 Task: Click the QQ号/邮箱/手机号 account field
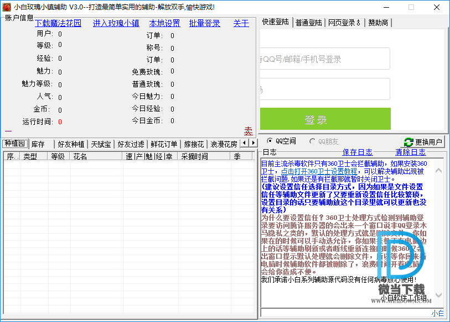[x=325, y=59]
